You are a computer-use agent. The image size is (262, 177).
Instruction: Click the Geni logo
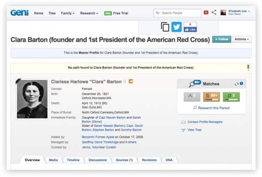(19, 13)
